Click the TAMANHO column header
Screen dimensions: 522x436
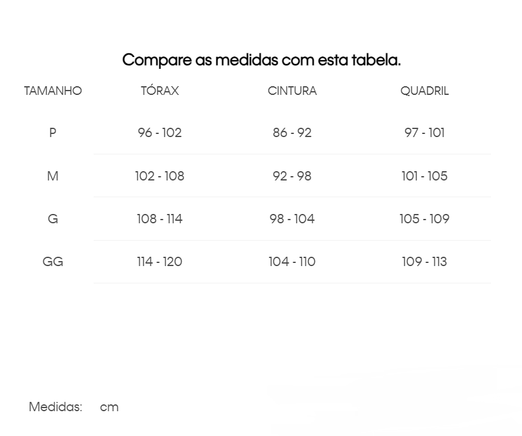(x=53, y=91)
